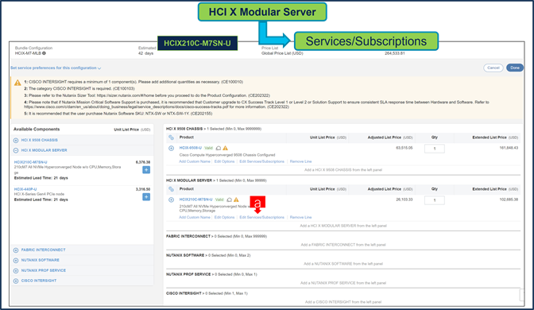Viewport: 534px width, 310px height.
Task: Click warning icon on selected HCIX210C-M7SN-U row
Action: 236,200
